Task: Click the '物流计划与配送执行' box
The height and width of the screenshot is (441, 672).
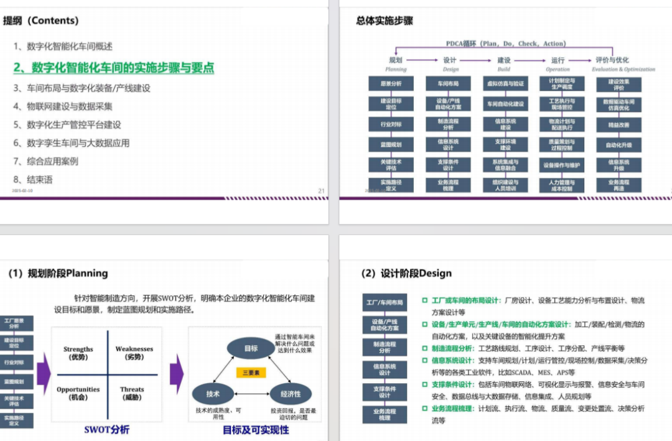Action: pos(562,124)
